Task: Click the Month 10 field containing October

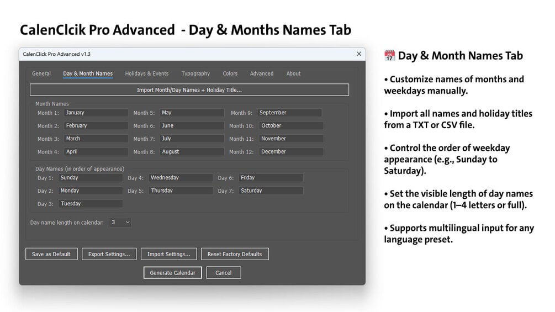Action: tap(291, 125)
